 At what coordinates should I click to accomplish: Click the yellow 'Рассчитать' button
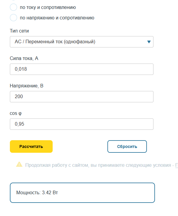[x=31, y=146]
